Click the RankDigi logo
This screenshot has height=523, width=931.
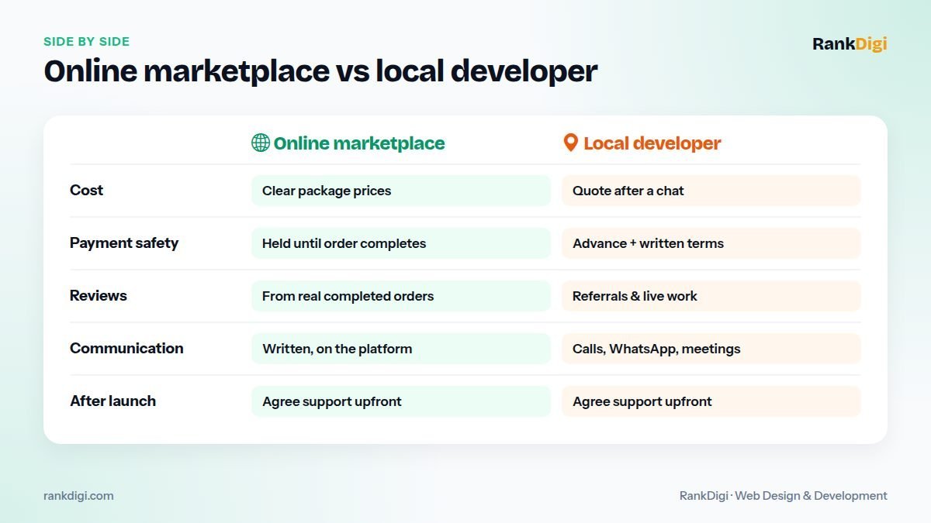pyautogui.click(x=850, y=44)
